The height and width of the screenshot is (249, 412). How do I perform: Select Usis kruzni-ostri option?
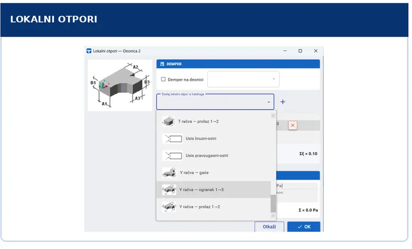tap(214, 138)
